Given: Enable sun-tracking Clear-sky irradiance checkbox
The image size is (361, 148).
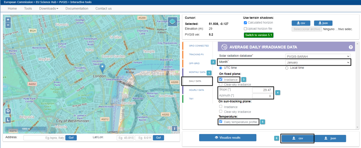Looking at the screenshot, I should point(221,112).
